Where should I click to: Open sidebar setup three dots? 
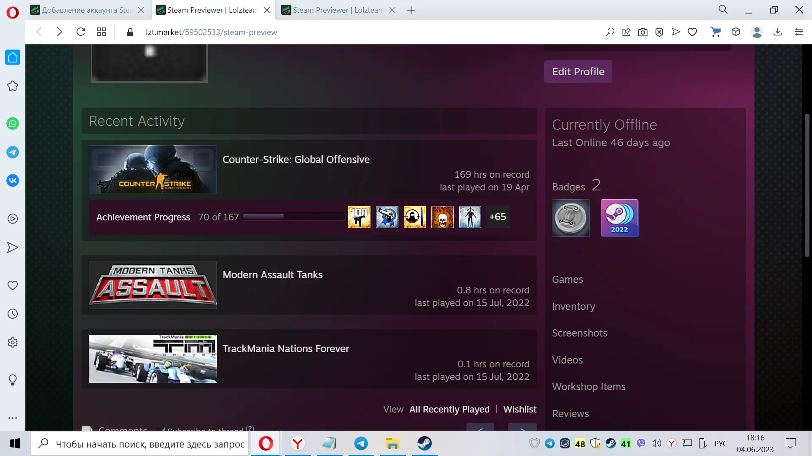[13, 418]
